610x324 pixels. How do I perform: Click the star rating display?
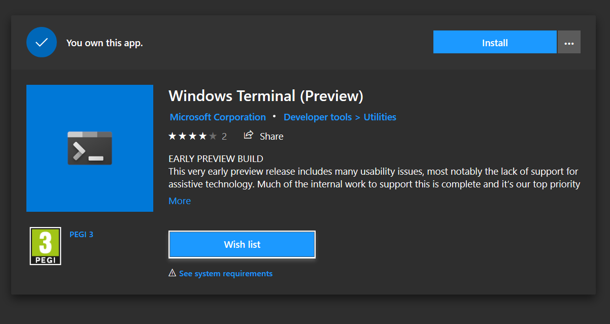[192, 136]
